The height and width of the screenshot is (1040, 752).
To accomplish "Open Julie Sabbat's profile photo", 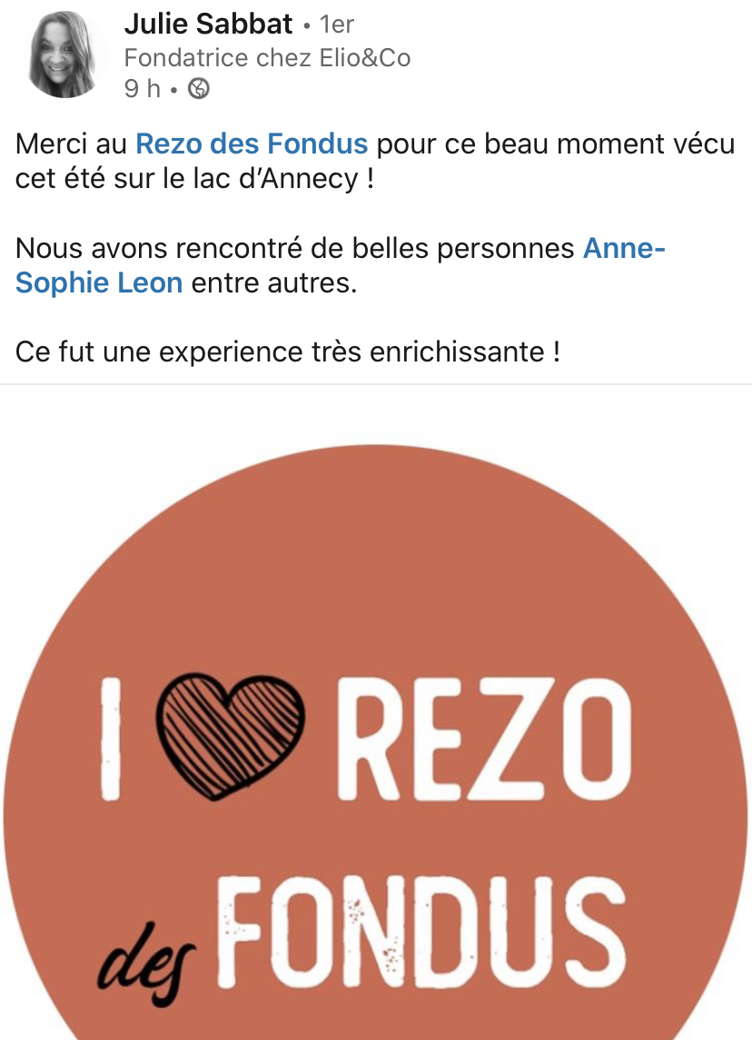I will click(x=63, y=54).
